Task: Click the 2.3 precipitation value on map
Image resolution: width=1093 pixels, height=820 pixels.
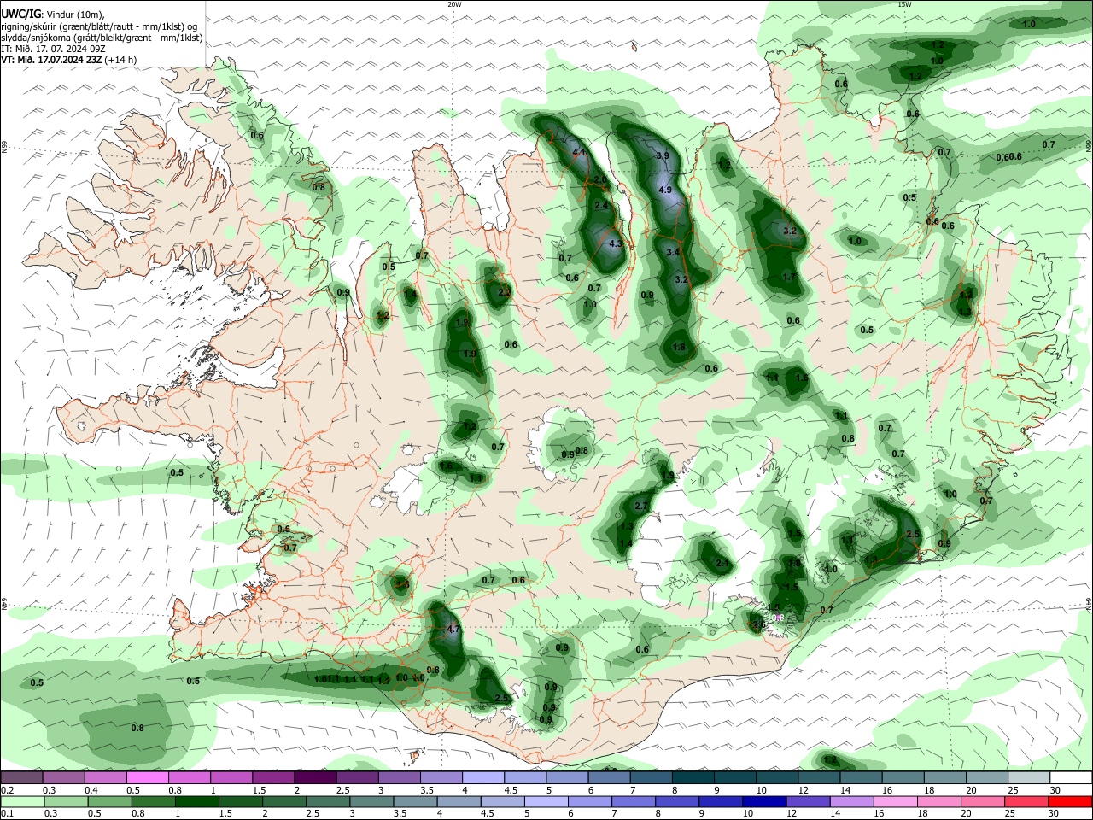Action: (x=505, y=293)
